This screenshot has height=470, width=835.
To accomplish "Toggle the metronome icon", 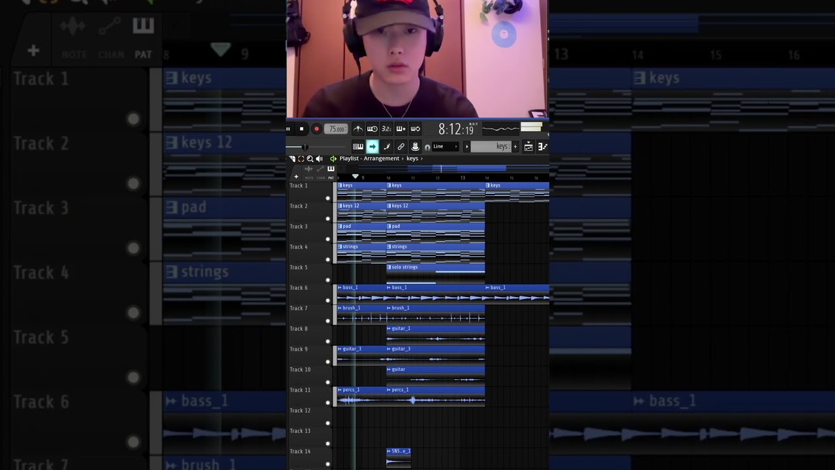I will (357, 129).
